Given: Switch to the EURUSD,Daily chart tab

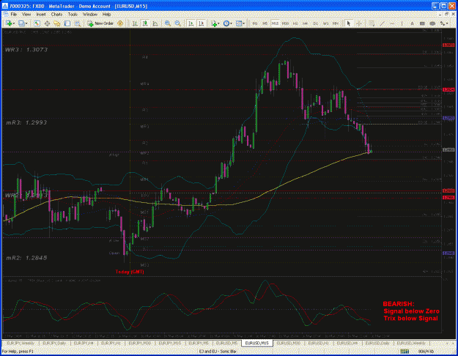Looking at the screenshot, I should 377,343.
